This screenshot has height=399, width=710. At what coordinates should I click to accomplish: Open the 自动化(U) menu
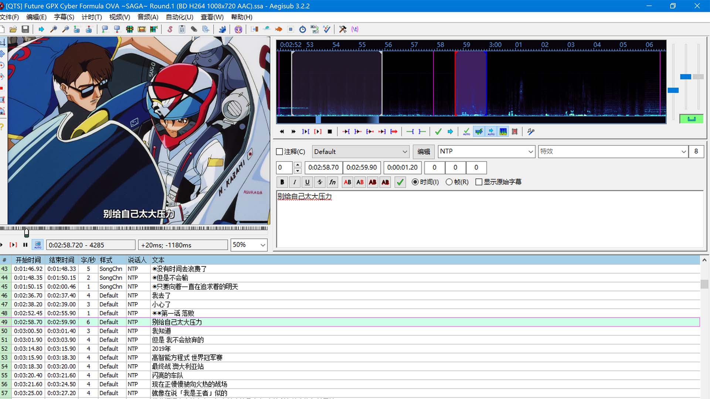[179, 17]
